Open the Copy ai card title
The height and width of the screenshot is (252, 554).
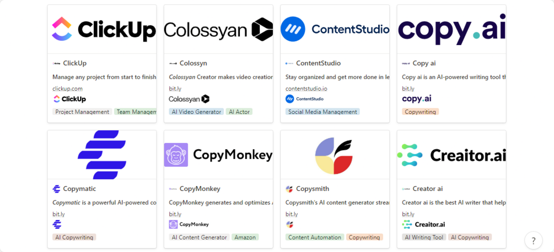click(x=424, y=63)
